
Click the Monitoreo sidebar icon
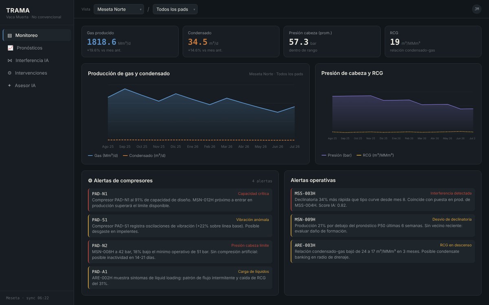tap(10, 35)
